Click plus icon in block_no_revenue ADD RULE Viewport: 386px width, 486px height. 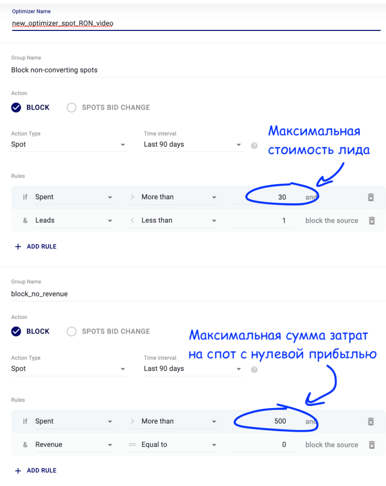17,470
